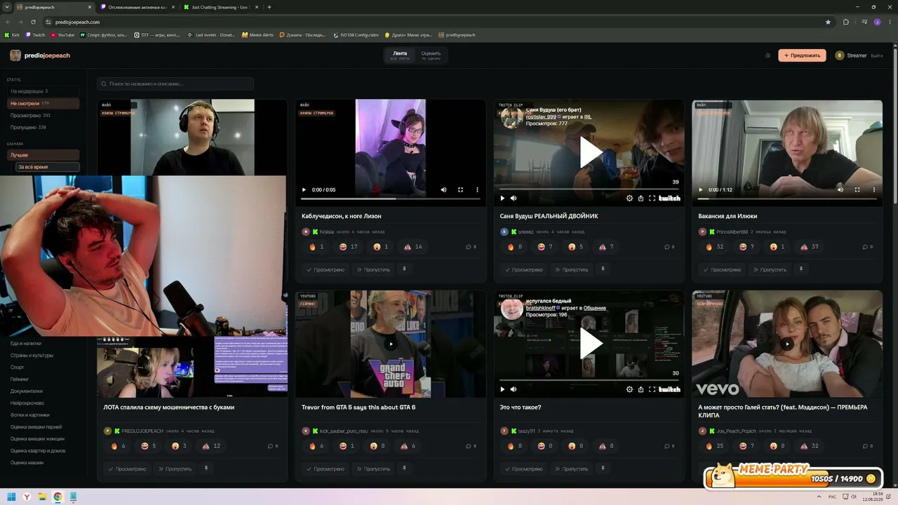Play the Trevor from GTA 5 YouTube video
898x505 pixels.
[x=391, y=344]
